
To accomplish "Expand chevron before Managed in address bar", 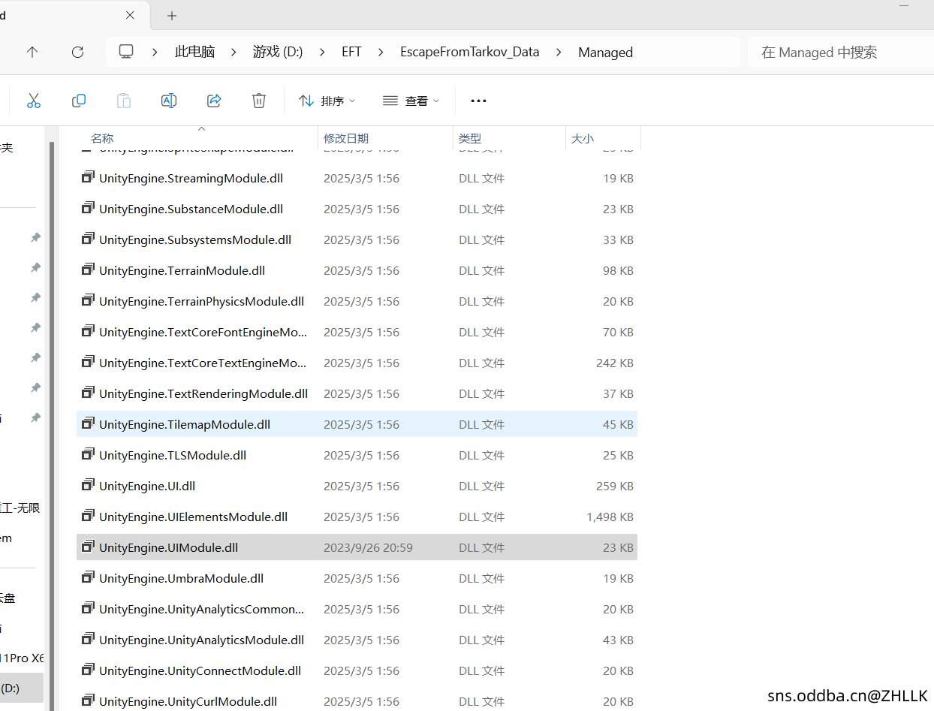I will click(559, 52).
